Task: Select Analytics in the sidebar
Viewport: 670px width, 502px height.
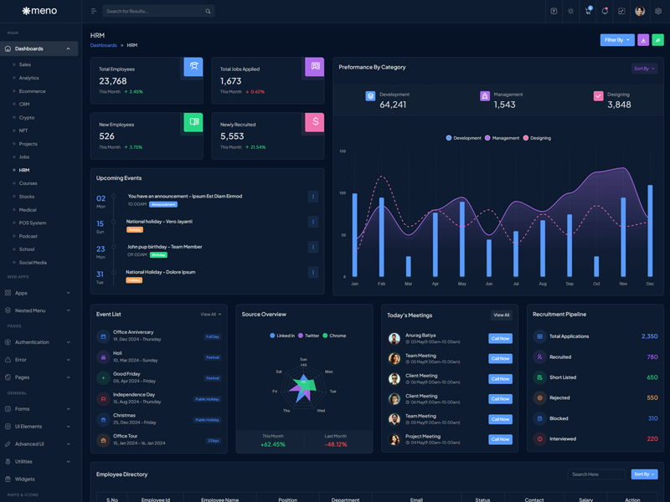Action: [x=28, y=78]
